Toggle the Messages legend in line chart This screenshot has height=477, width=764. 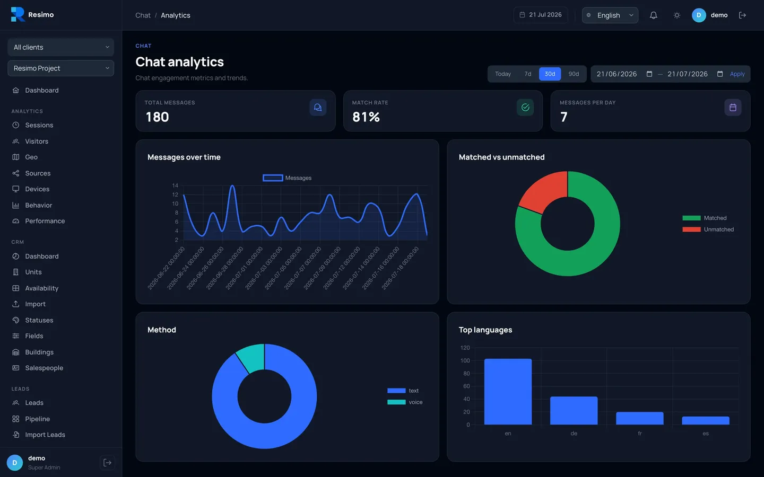(x=287, y=178)
